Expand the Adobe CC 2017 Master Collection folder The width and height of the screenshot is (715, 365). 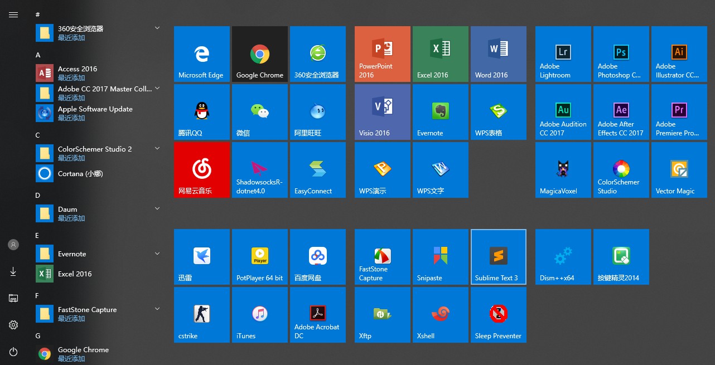tap(157, 89)
